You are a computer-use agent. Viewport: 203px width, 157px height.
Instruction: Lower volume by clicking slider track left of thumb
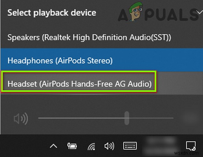point(81,118)
